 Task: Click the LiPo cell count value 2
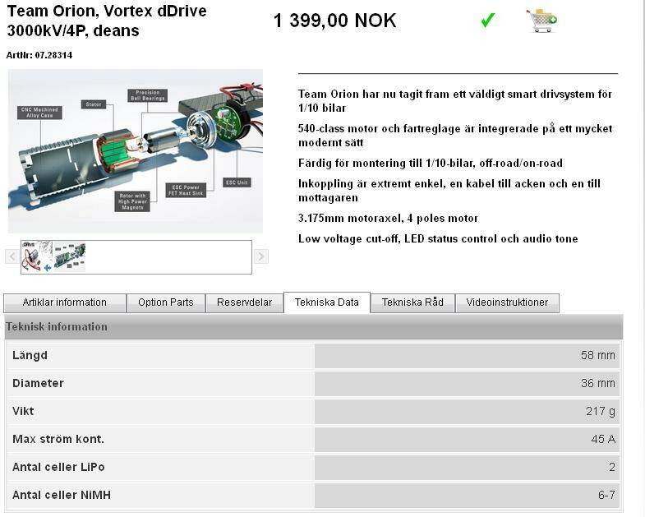coord(612,467)
